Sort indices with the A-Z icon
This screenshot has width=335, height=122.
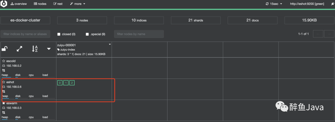(35, 49)
